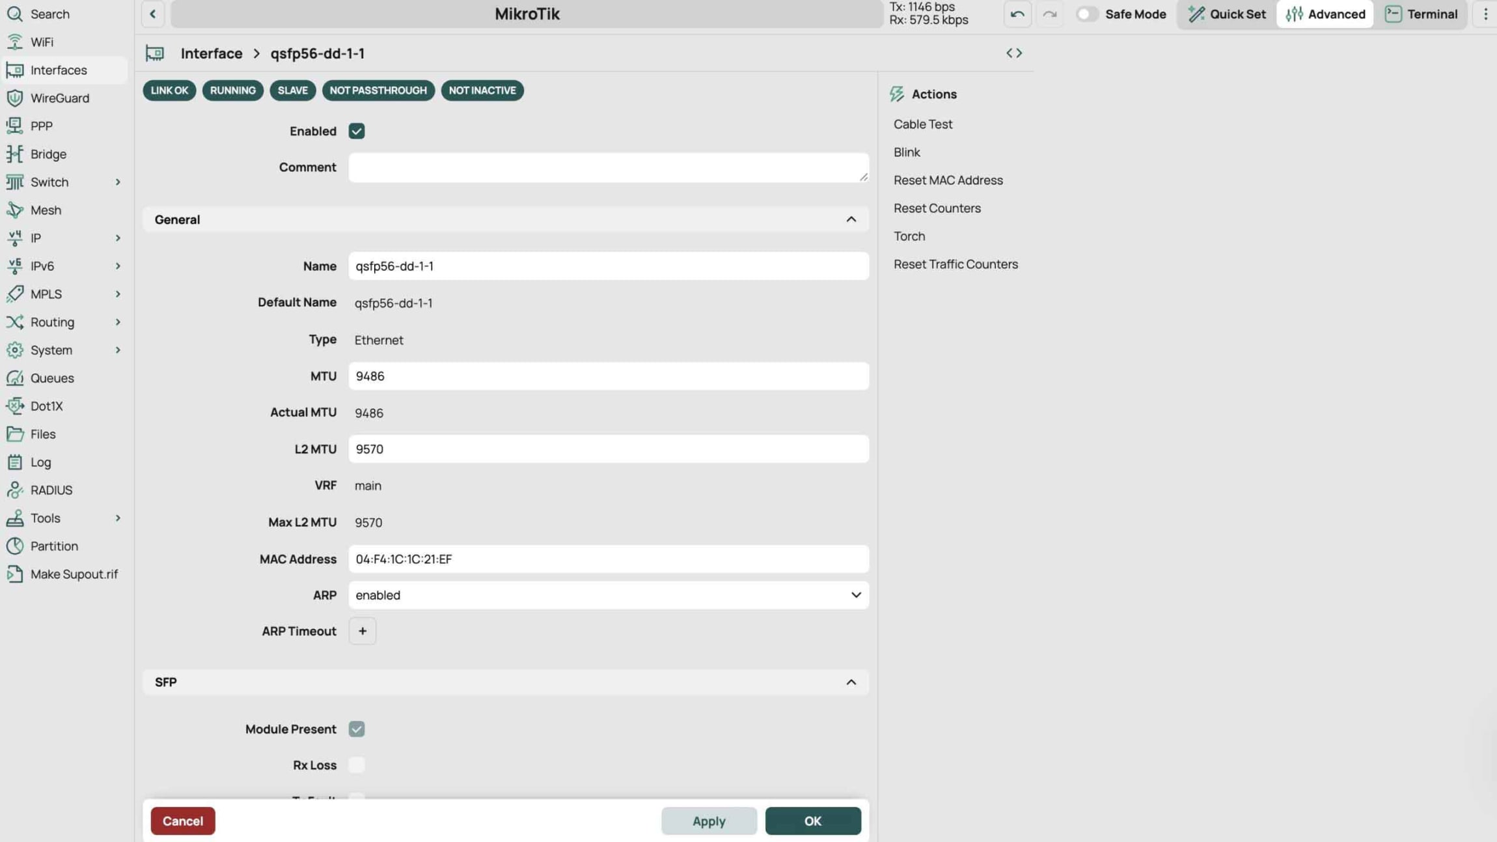Viewport: 1497px width, 842px height.
Task: Run a Cable Test action
Action: point(922,124)
